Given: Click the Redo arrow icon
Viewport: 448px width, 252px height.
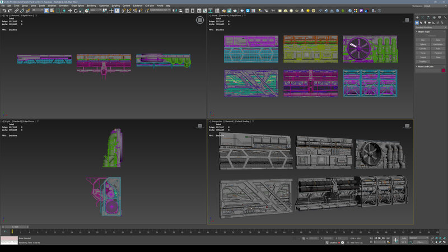Looking at the screenshot, I should click(11, 10).
